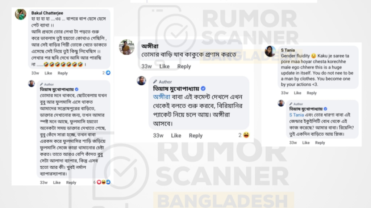Reply to Bakul Chatterjee's comment

[63, 73]
